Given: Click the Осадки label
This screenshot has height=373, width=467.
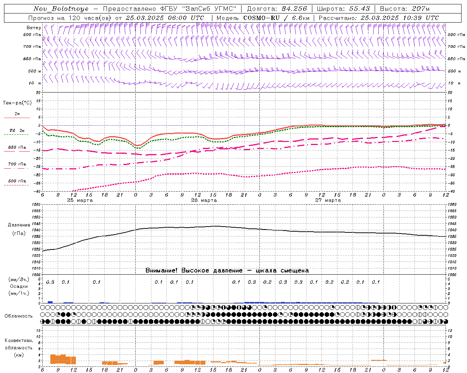Looking at the screenshot, I should pyautogui.click(x=19, y=286).
